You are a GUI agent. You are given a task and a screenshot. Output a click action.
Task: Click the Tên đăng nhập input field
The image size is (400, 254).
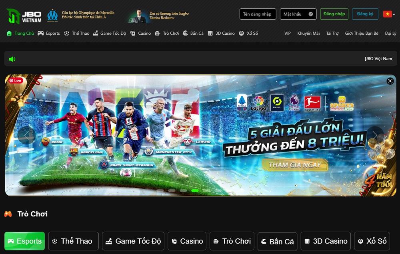click(258, 14)
